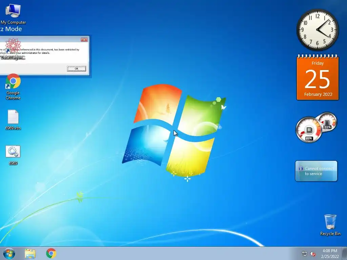
Task: Click the memory usage 11% dial
Action: point(327,122)
